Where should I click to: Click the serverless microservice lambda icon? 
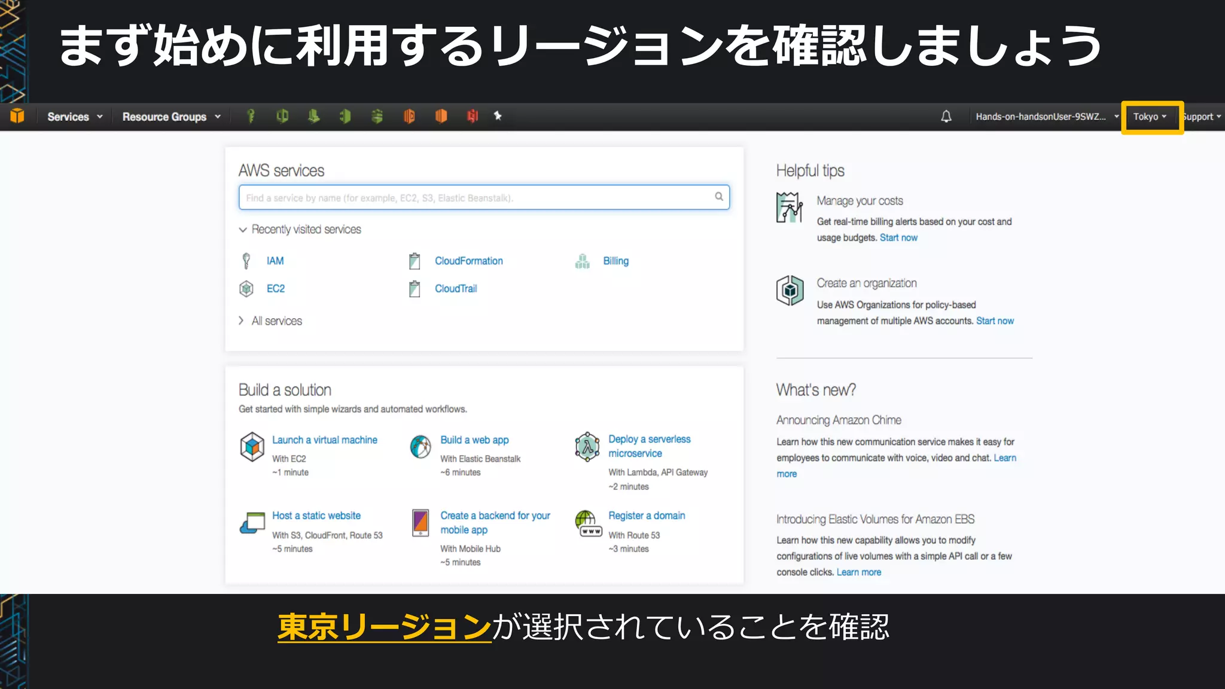[x=587, y=446]
